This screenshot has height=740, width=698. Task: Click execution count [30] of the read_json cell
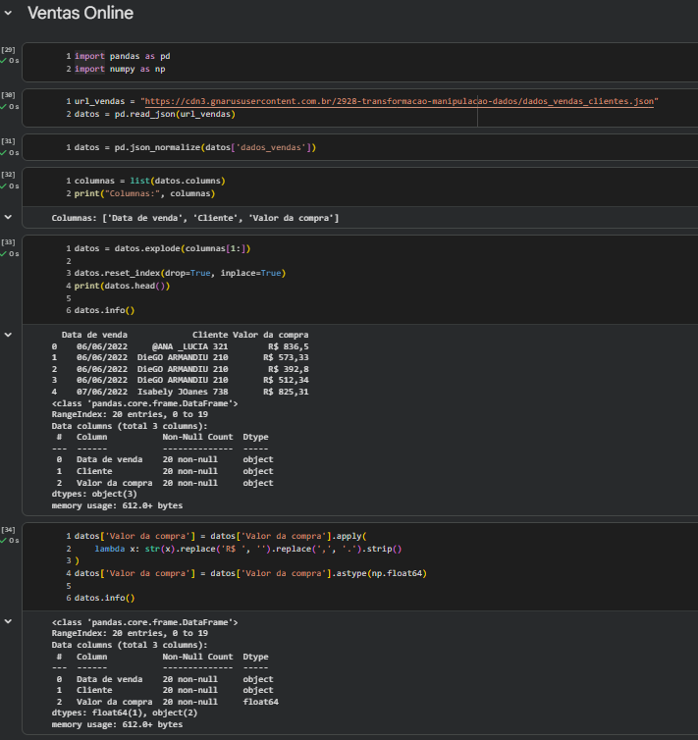pos(9,94)
